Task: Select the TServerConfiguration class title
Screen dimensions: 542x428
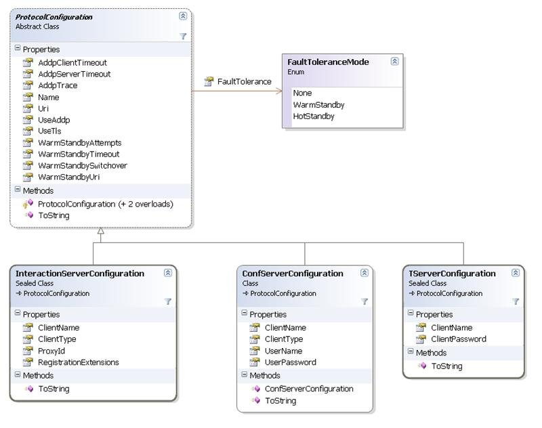Action: point(452,273)
